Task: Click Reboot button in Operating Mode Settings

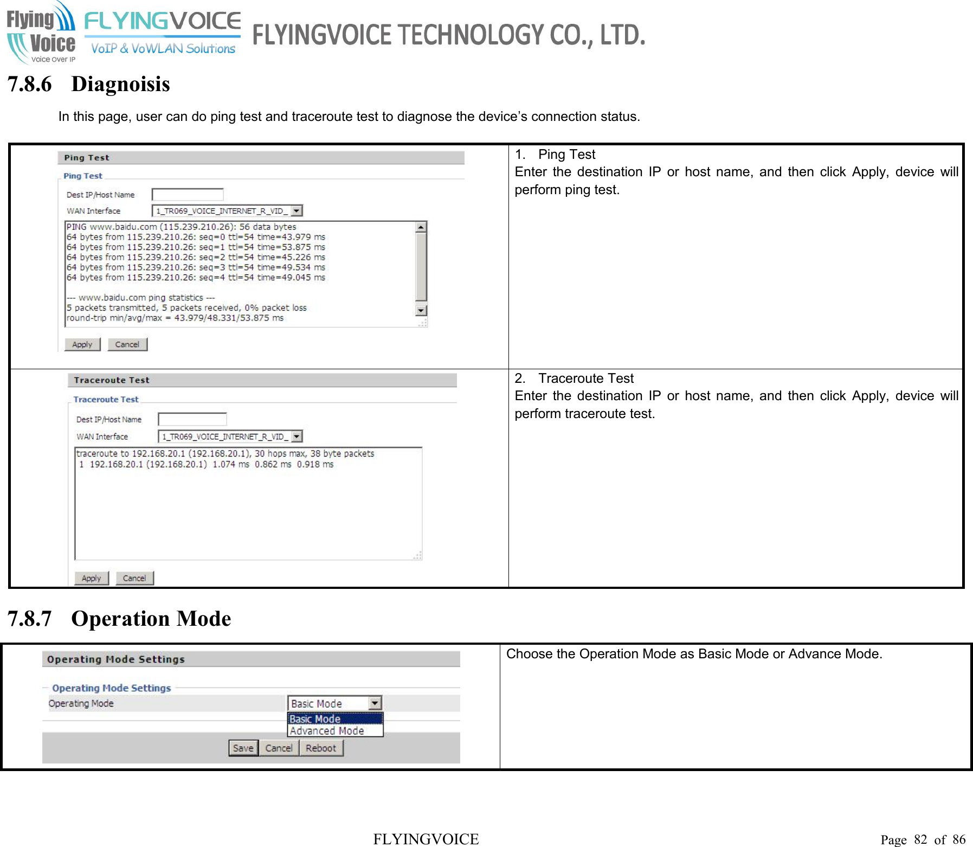Action: (321, 748)
